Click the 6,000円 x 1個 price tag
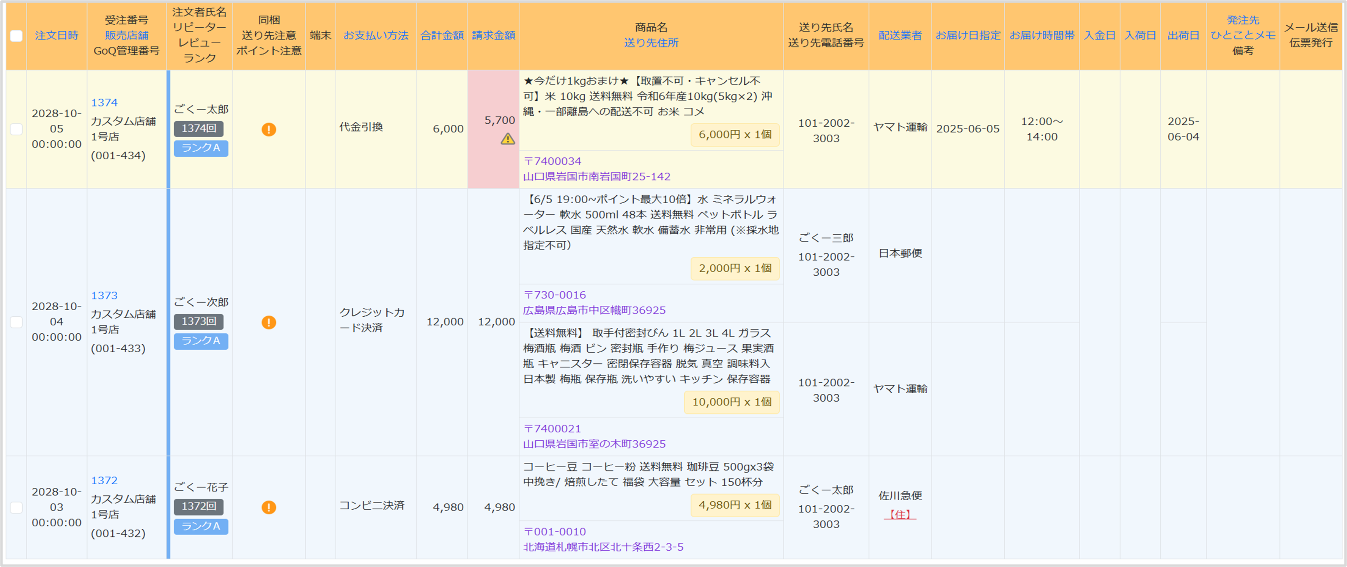Viewport: 1347px width, 567px height. (x=735, y=135)
